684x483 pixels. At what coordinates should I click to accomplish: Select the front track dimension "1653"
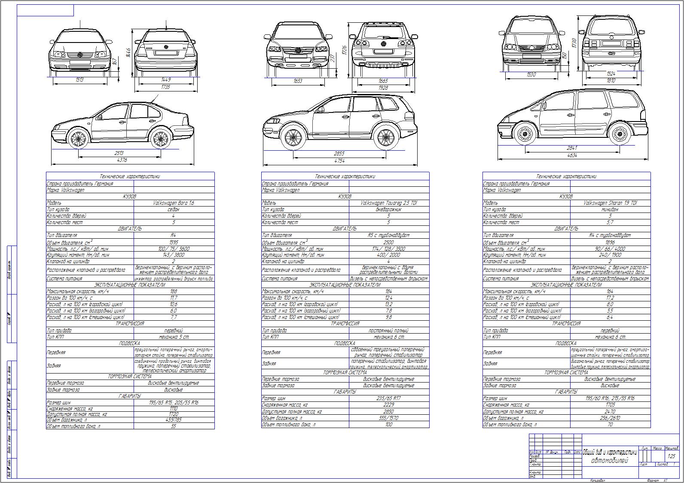click(x=298, y=81)
